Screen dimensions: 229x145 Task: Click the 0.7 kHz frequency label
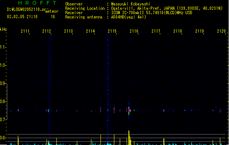(3, 120)
